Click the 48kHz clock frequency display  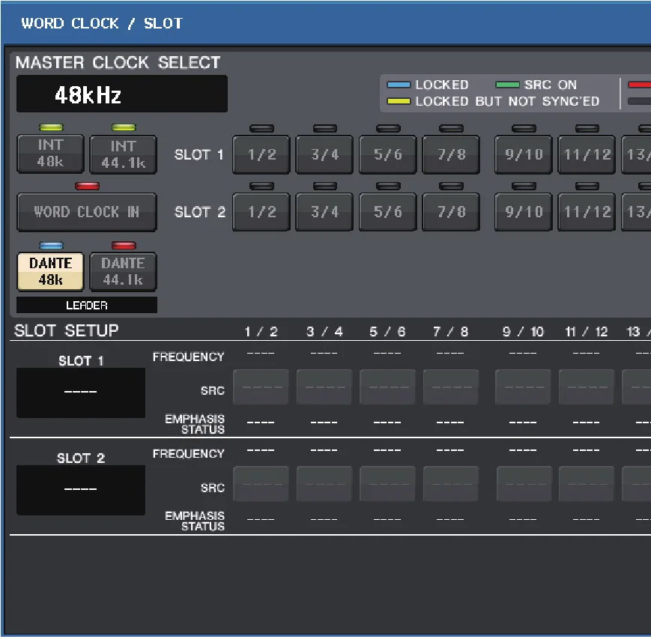(122, 94)
